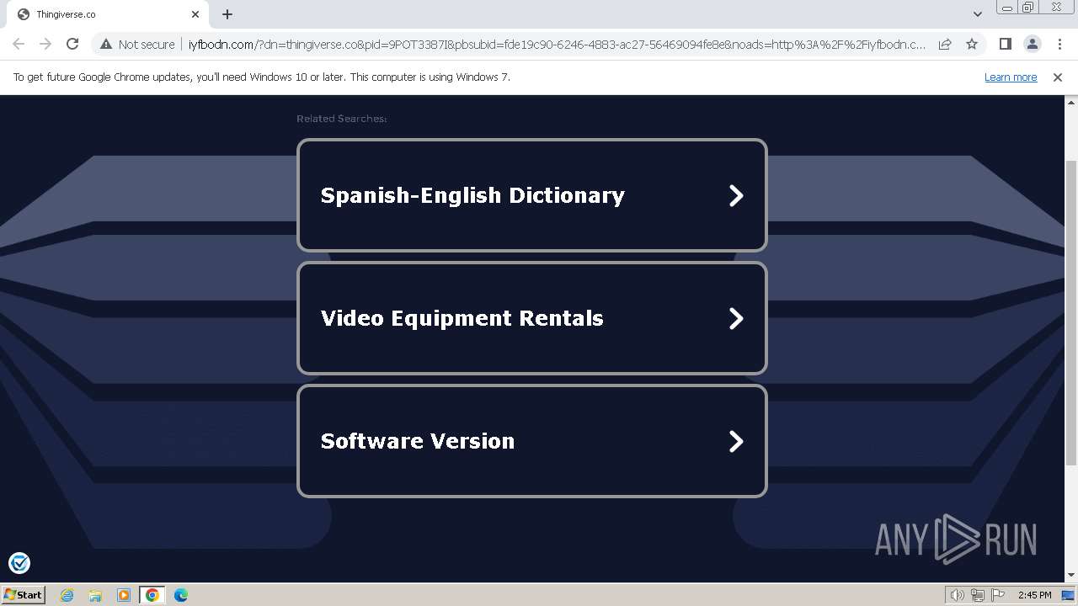Viewport: 1078px width, 606px height.
Task: Open Chrome side panel
Action: tap(1006, 44)
